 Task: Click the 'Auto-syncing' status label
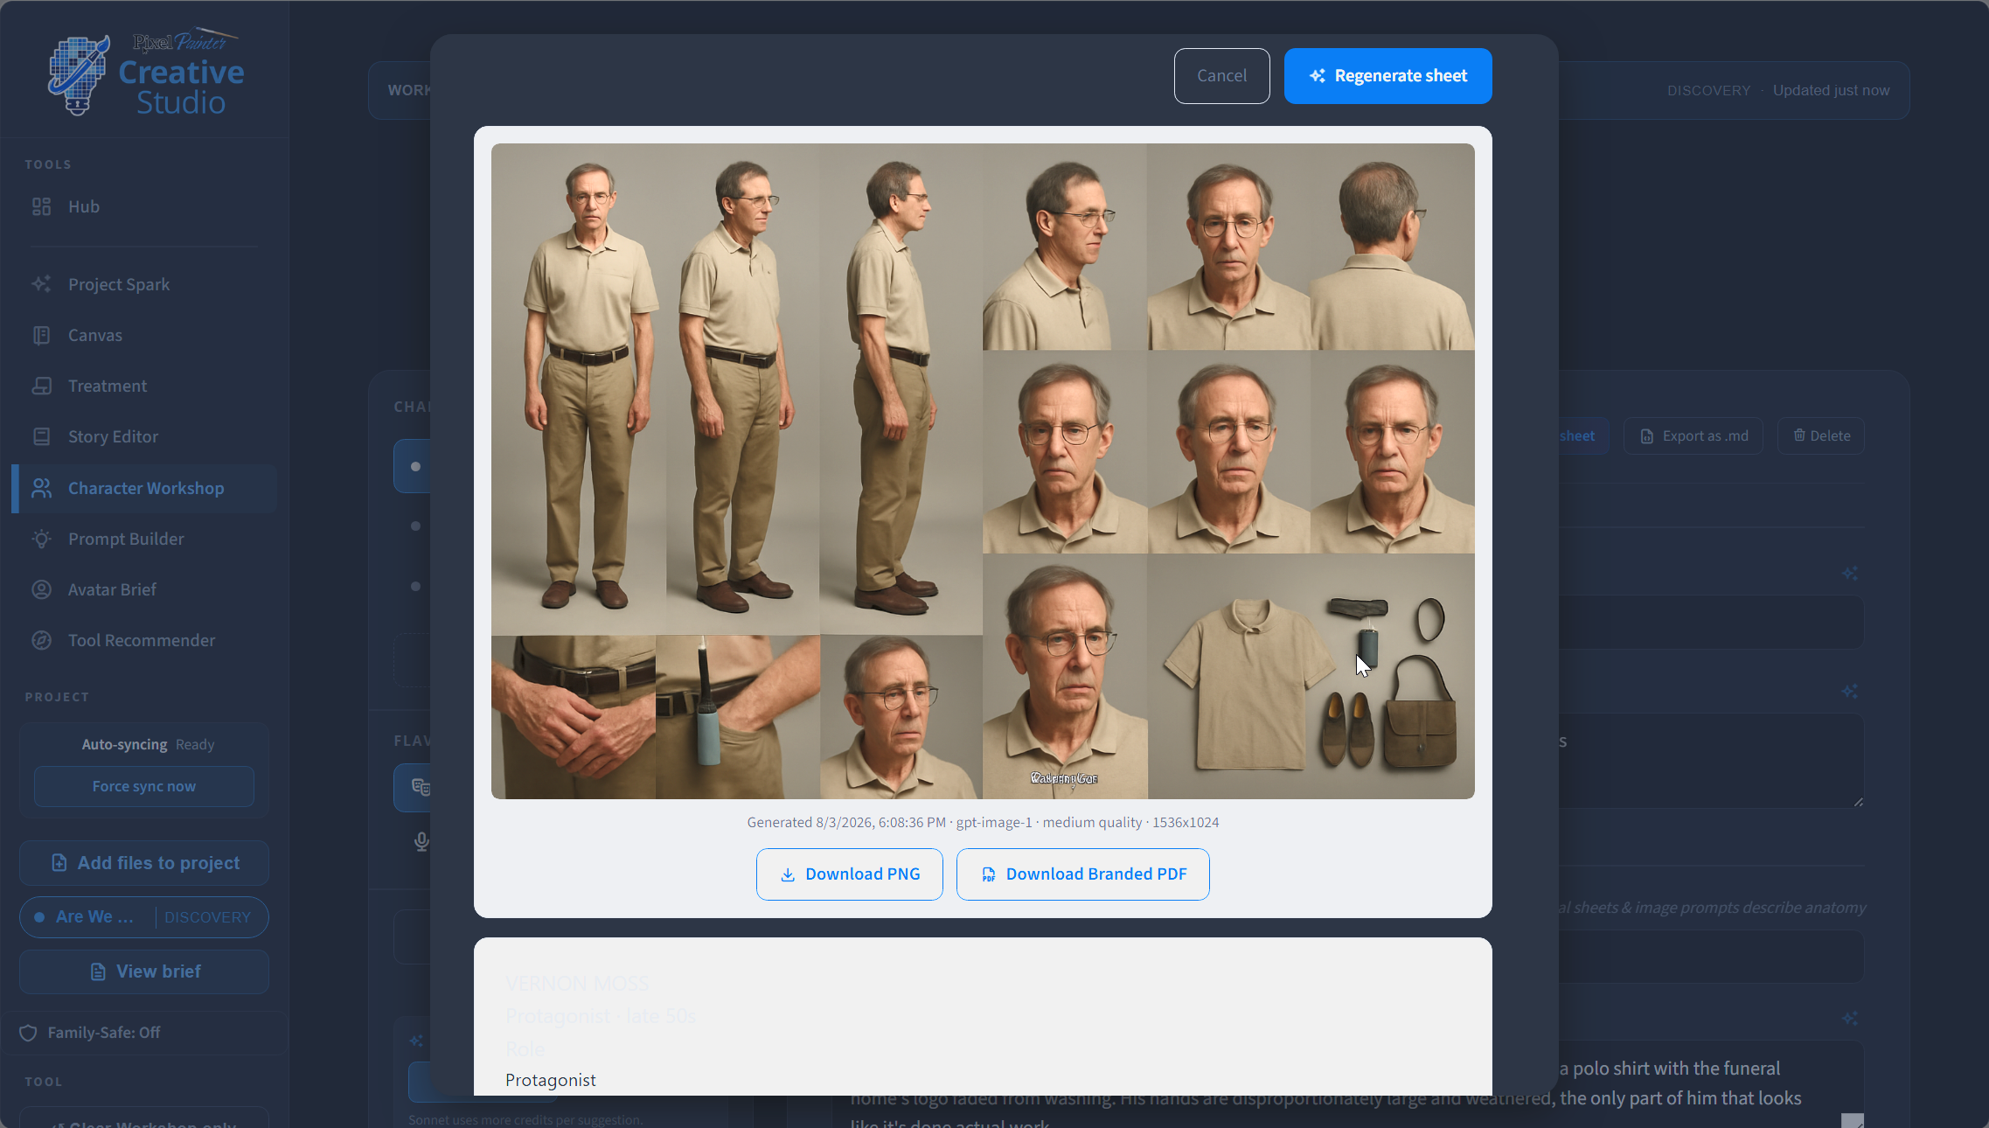pos(124,744)
